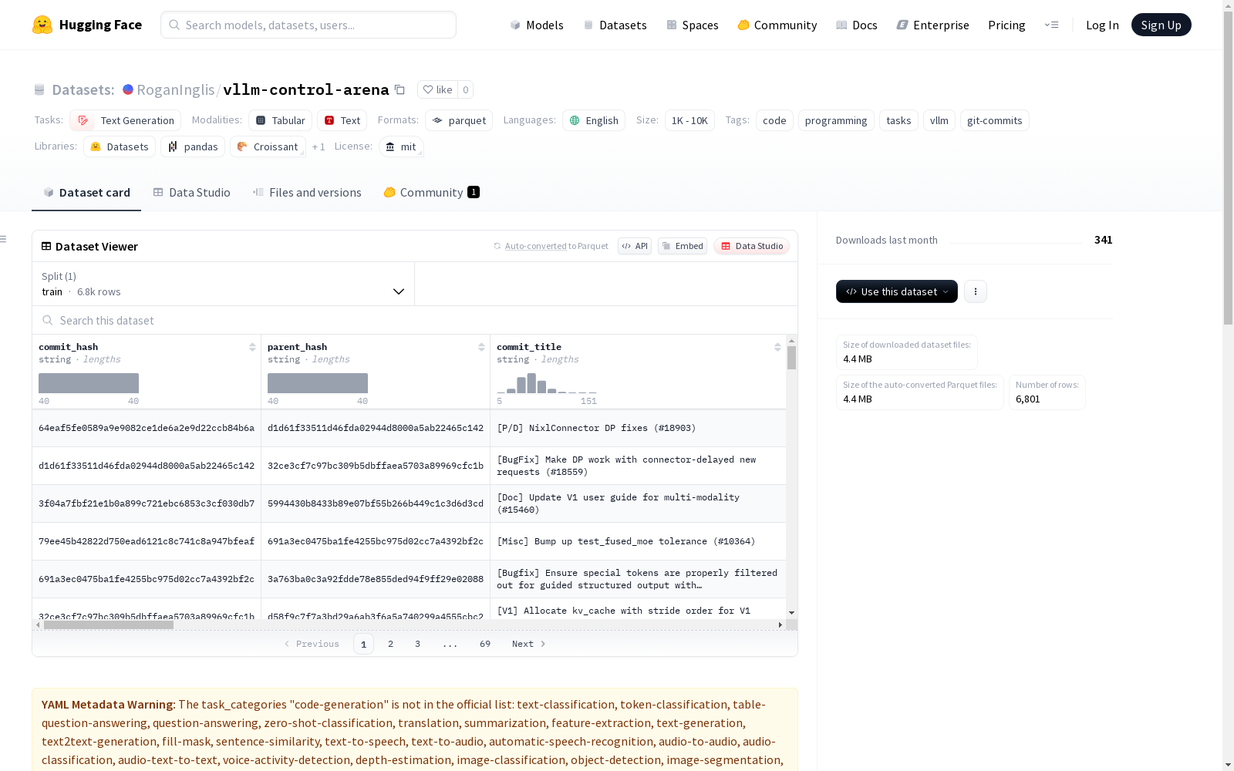Click the RoganInglis author link
1234x771 pixels.
176,89
